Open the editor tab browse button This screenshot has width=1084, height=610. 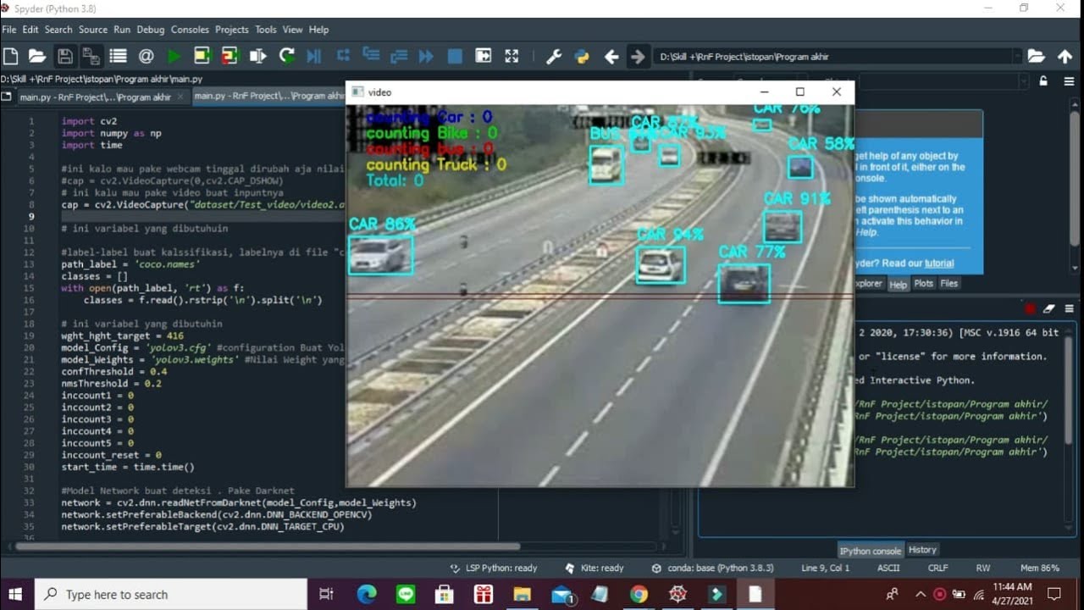7,97
